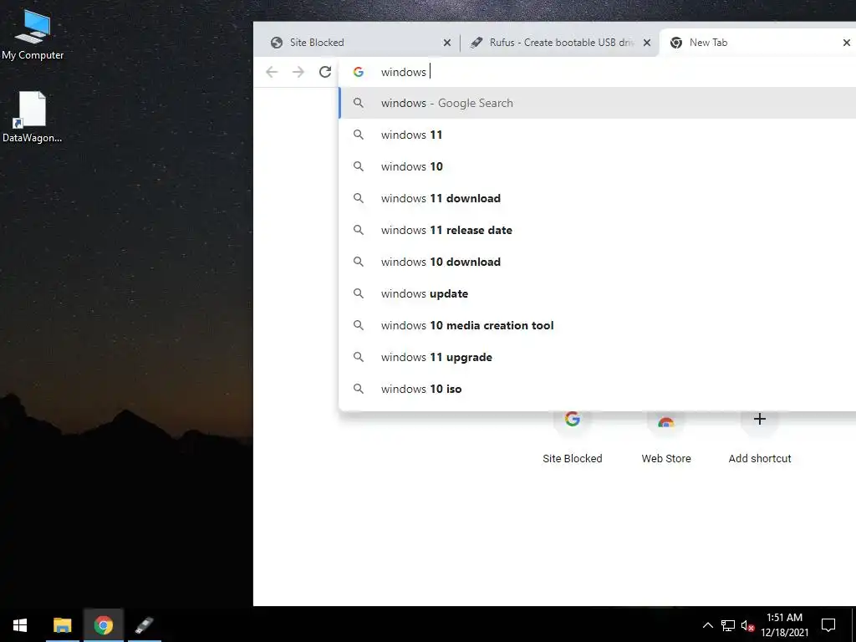Close the Rufus tab

pos(647,43)
